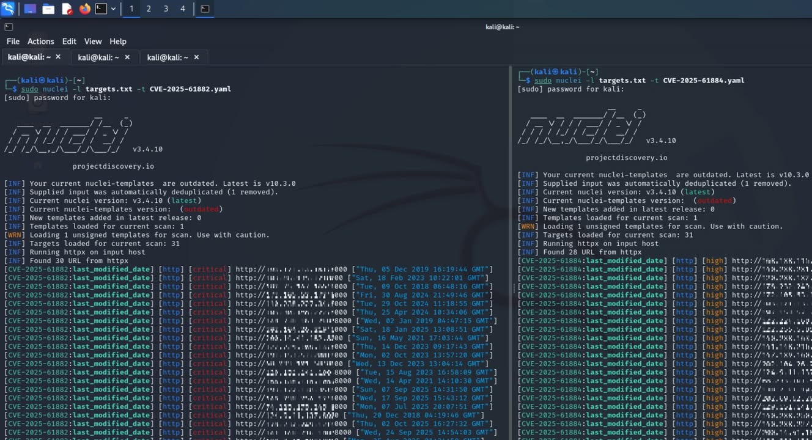Switch to virtual desktop 2
The height and width of the screenshot is (440, 812).
pos(148,9)
